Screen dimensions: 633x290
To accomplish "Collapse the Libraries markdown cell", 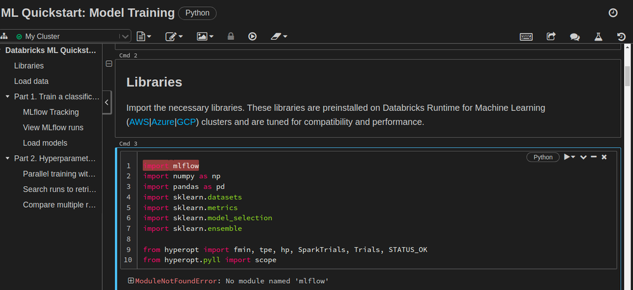I will (x=109, y=64).
